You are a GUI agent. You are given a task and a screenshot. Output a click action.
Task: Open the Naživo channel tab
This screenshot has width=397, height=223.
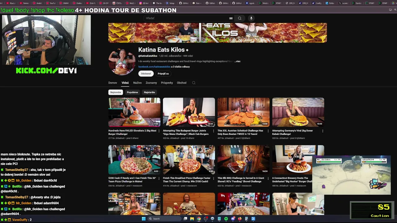(x=137, y=83)
